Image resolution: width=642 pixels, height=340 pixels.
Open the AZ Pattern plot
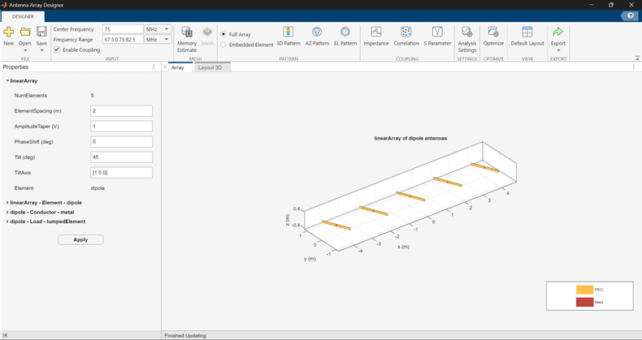(317, 32)
